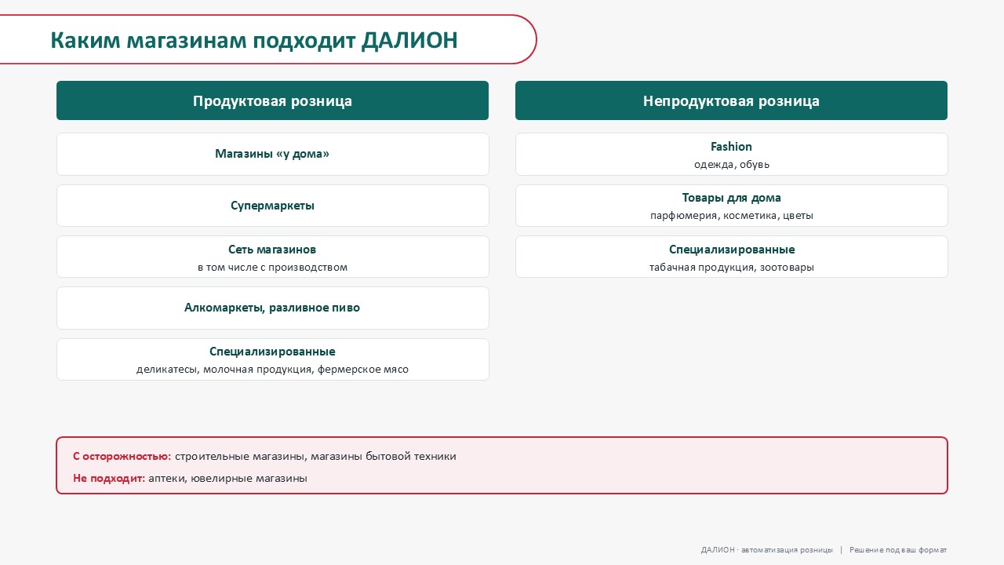1004x565 pixels.
Task: Click the title 'Каким магазинам подходит ДАЛИОН'
Action: [x=254, y=40]
